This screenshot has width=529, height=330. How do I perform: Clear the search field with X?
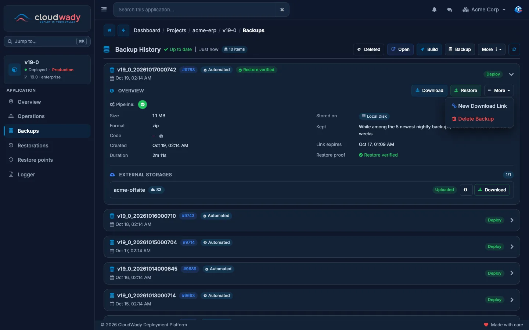(282, 10)
